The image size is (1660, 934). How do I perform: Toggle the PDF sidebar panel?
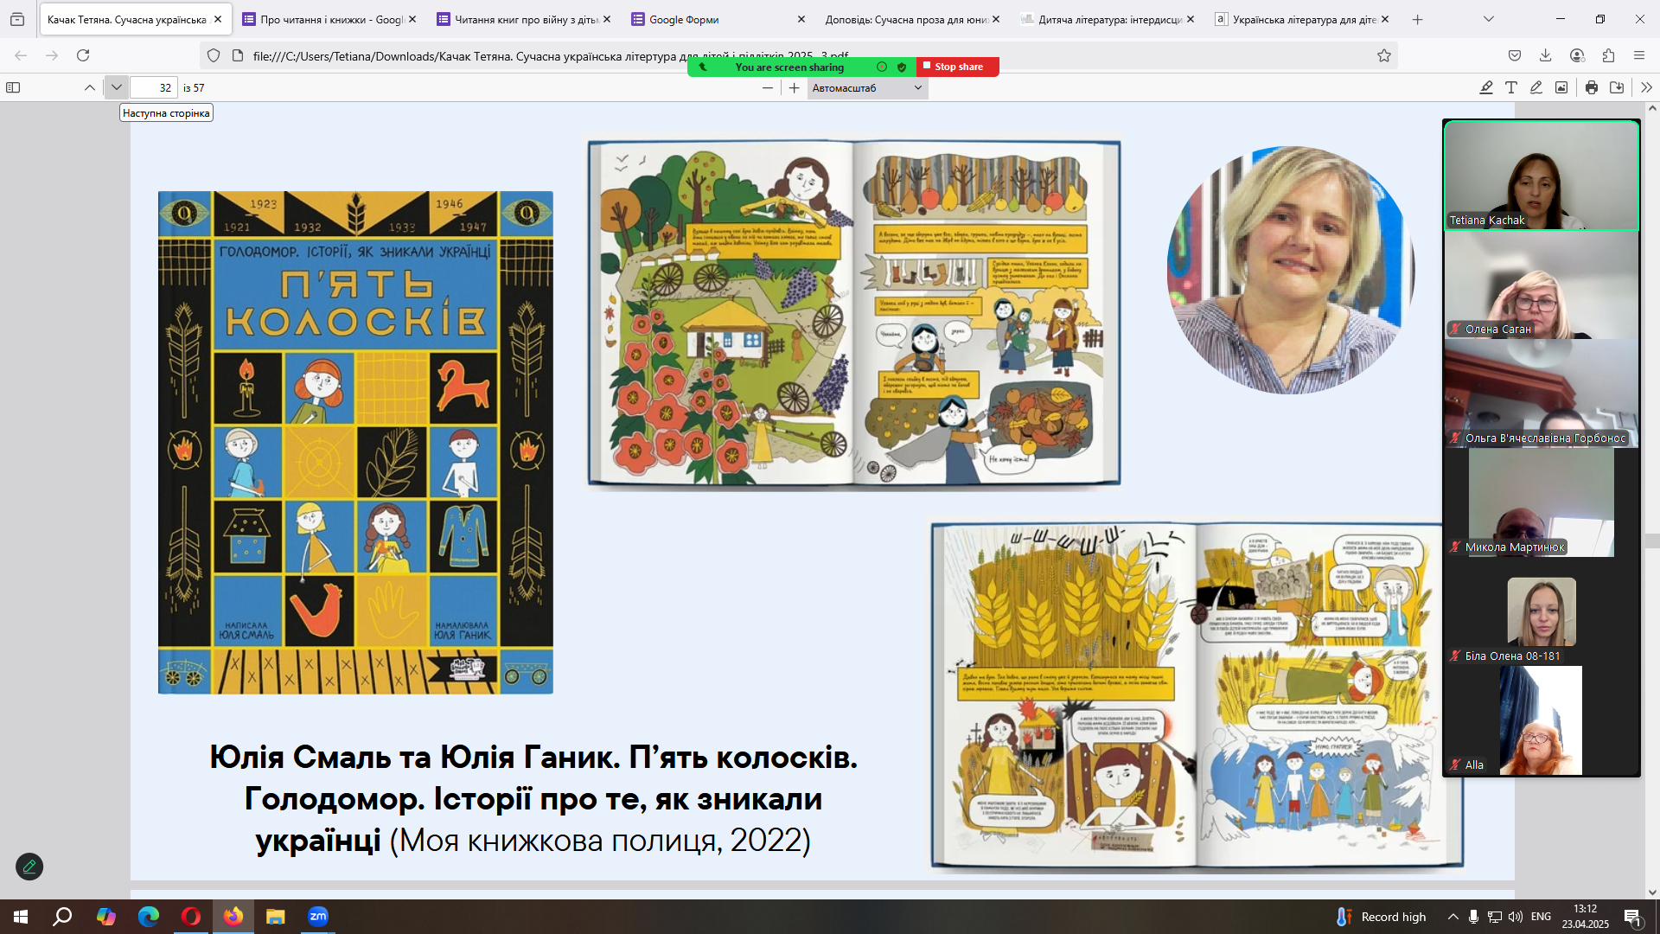[x=13, y=87]
